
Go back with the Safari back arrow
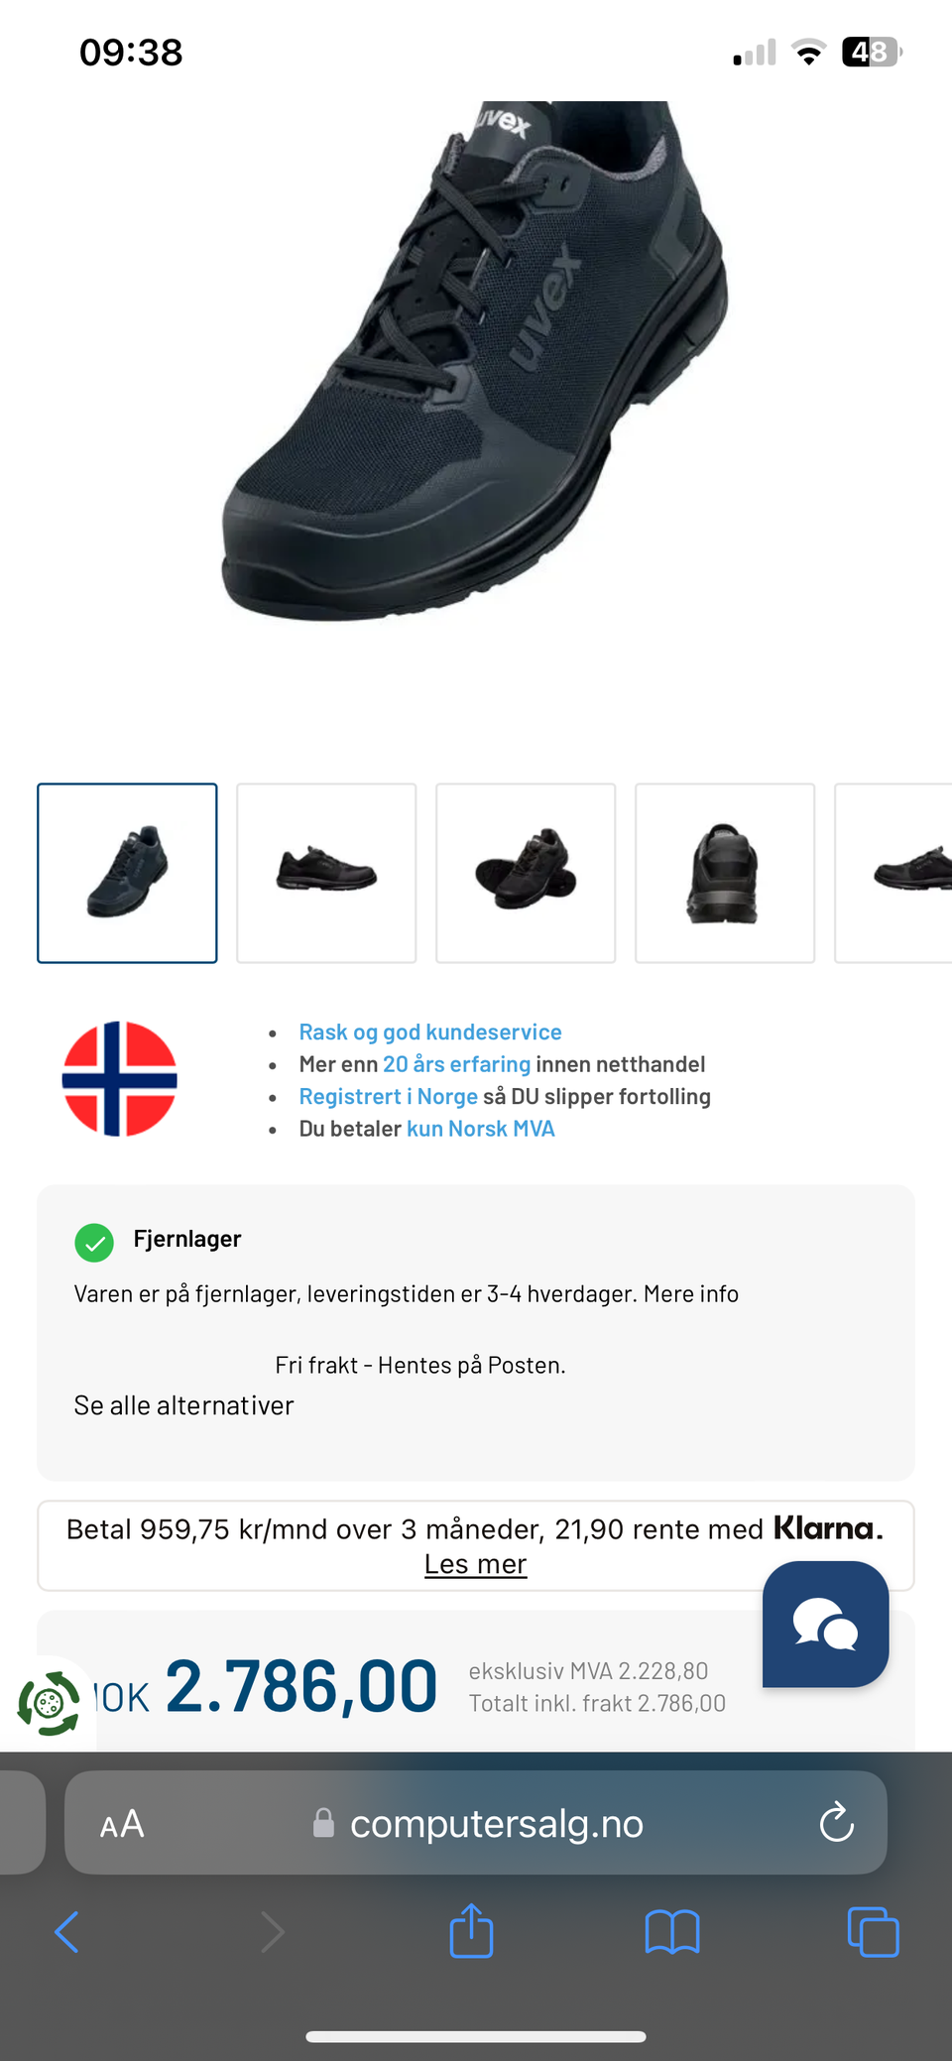[66, 1932]
